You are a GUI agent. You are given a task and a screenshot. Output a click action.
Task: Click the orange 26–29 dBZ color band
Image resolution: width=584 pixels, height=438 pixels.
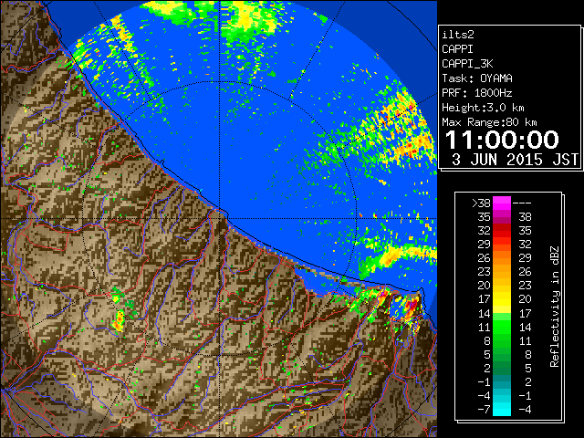point(502,258)
